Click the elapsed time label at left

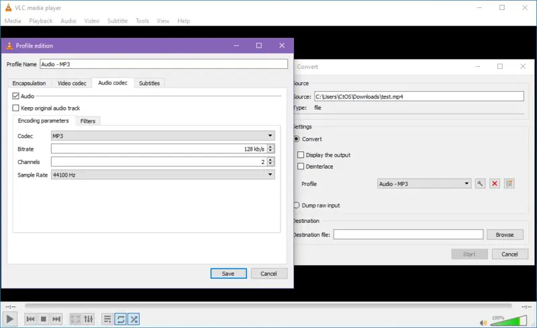(11, 307)
